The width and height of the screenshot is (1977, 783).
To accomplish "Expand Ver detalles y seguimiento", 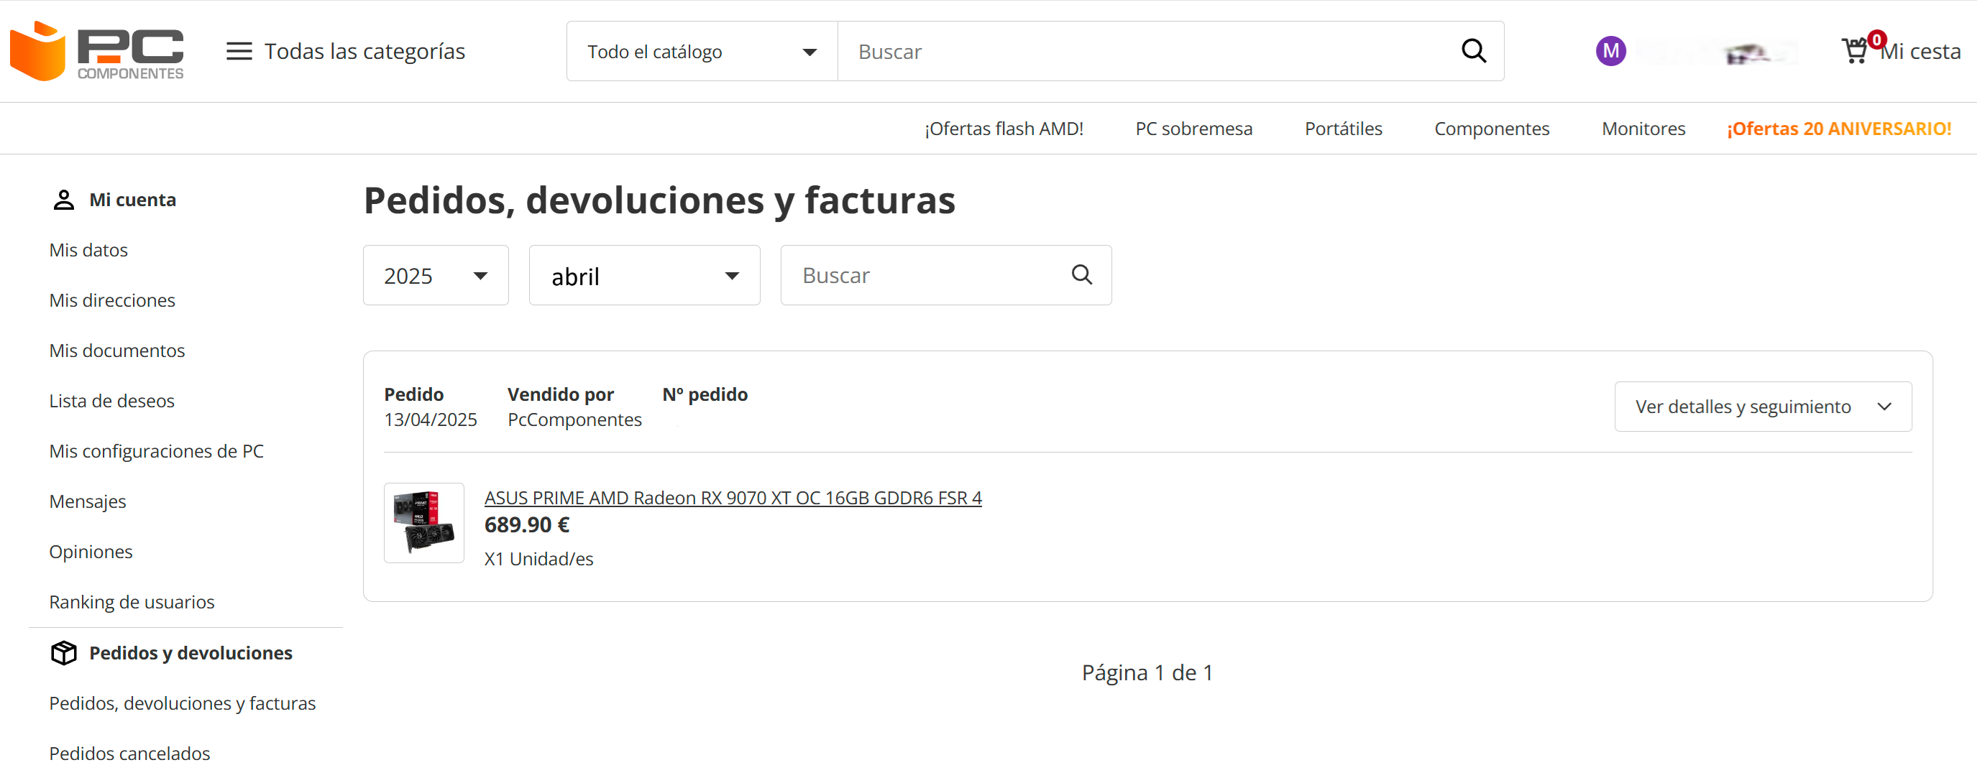I will (1762, 407).
